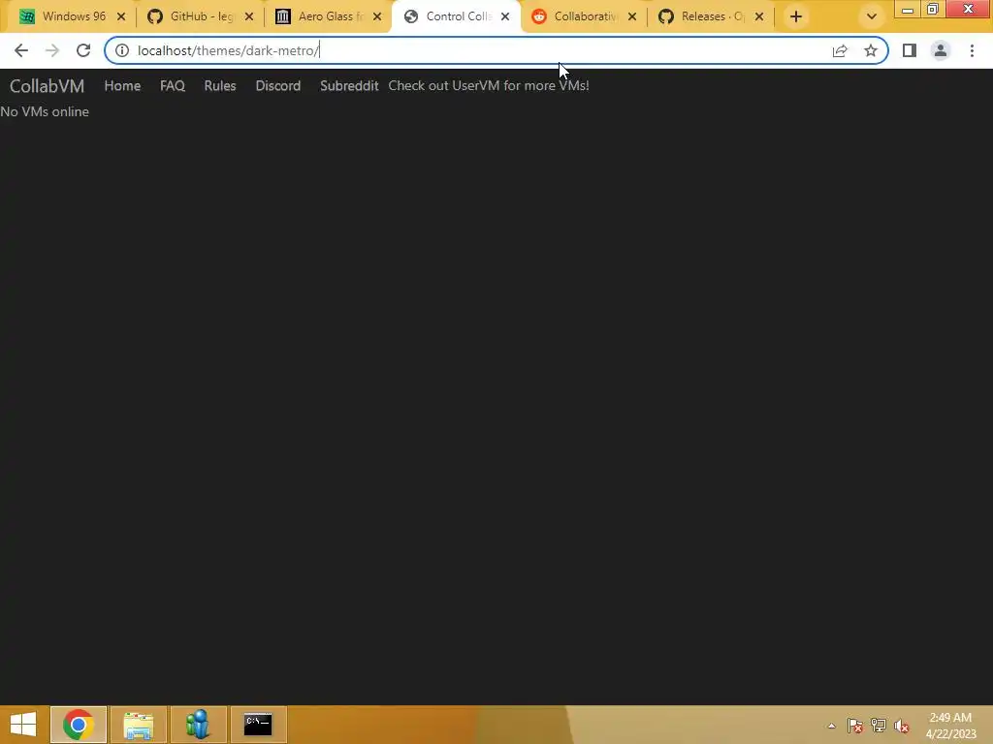Visit the Subreddit link

click(349, 85)
